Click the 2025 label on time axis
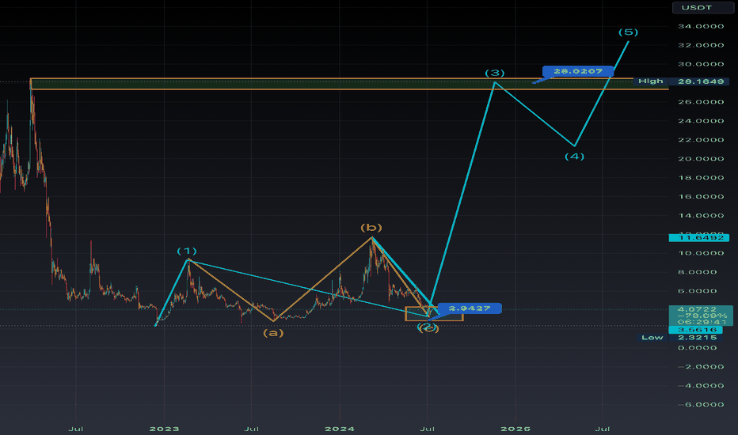This screenshot has height=435, width=738. click(x=515, y=429)
